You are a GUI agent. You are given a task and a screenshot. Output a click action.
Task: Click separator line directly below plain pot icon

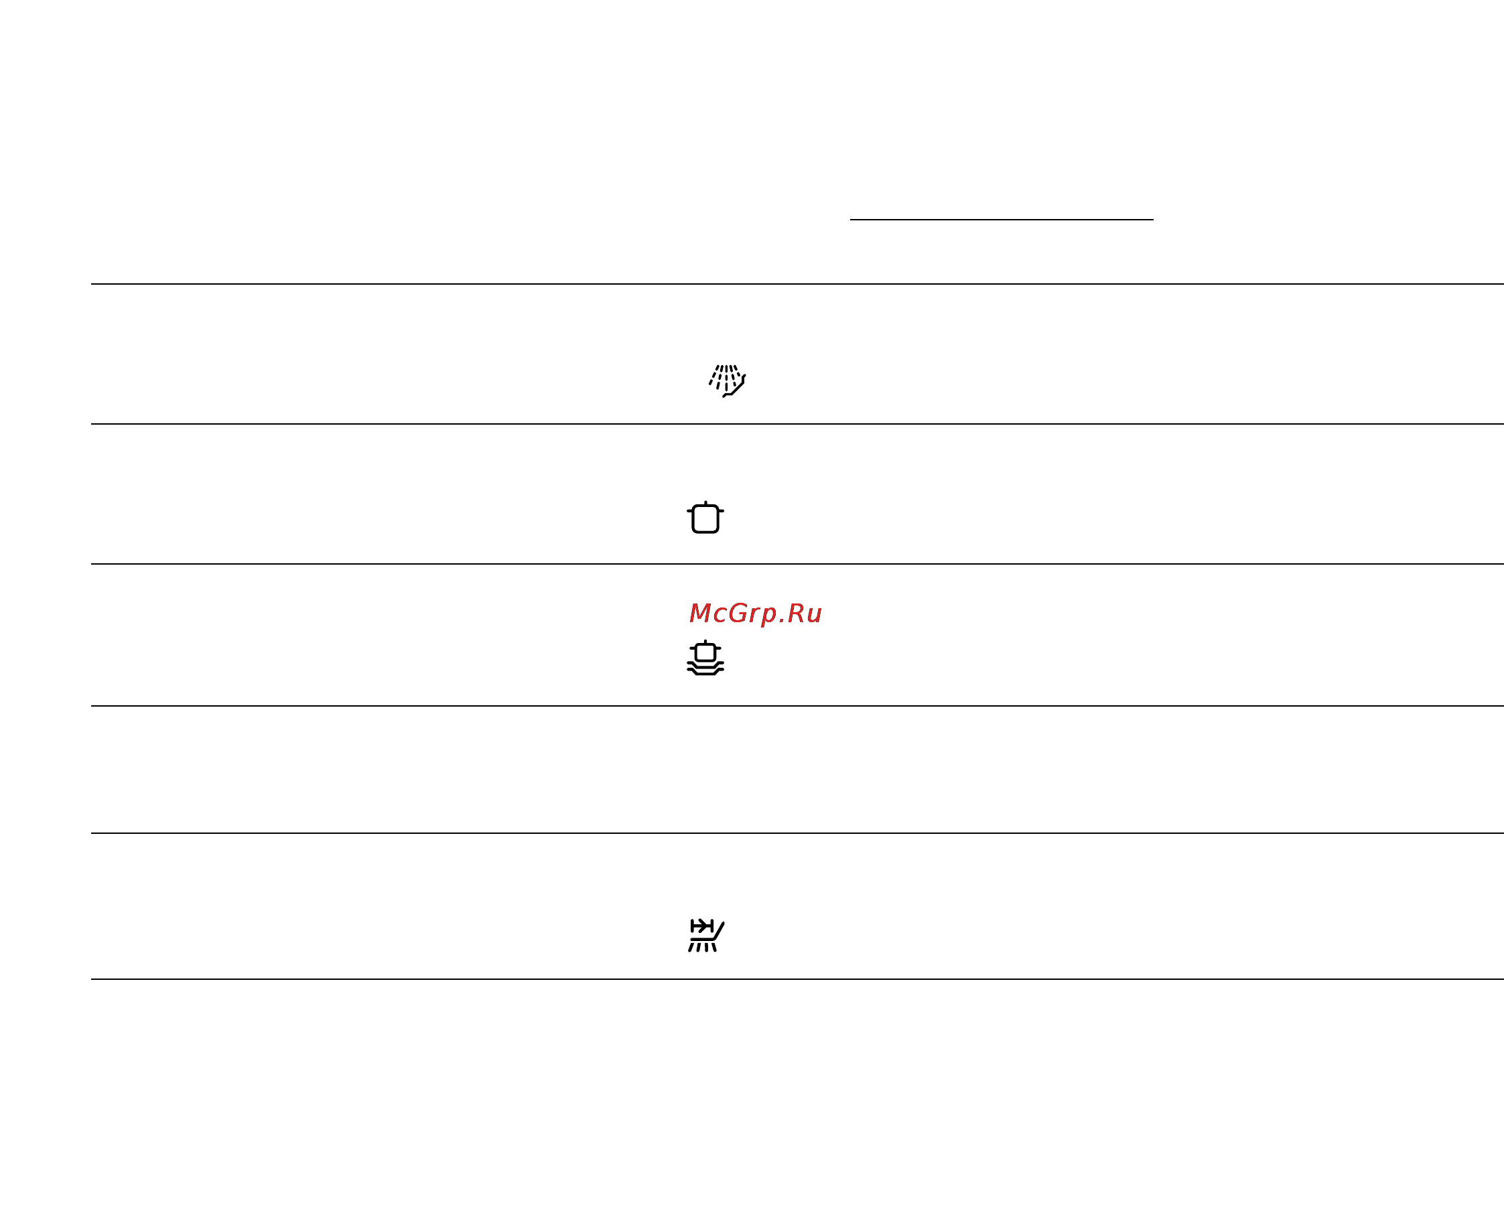[x=797, y=564]
